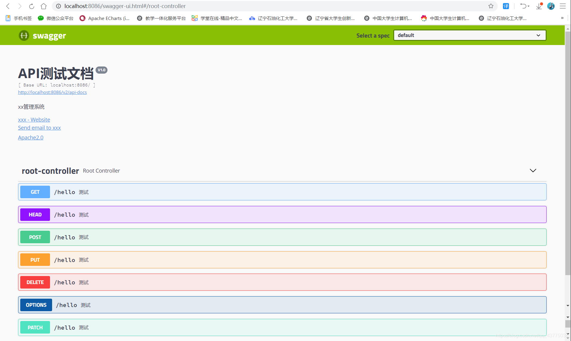Open the 辽宁省大学生创新 bookmark
The width and height of the screenshot is (571, 341).
coord(331,18)
